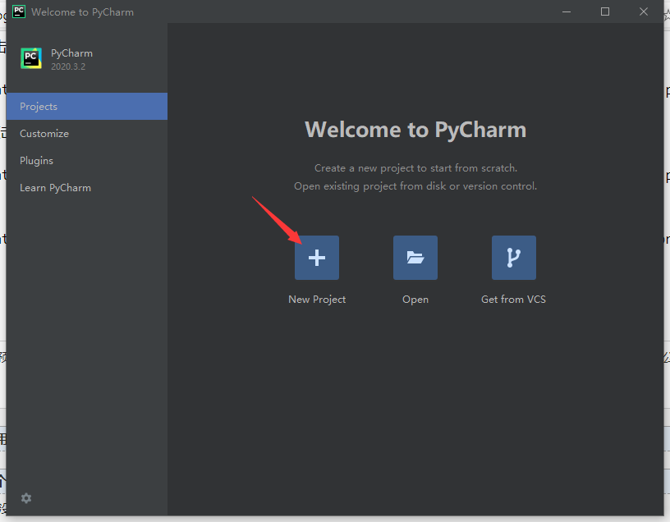Go to the Learn PyCharm tab
This screenshot has height=522, width=670.
[x=87, y=187]
